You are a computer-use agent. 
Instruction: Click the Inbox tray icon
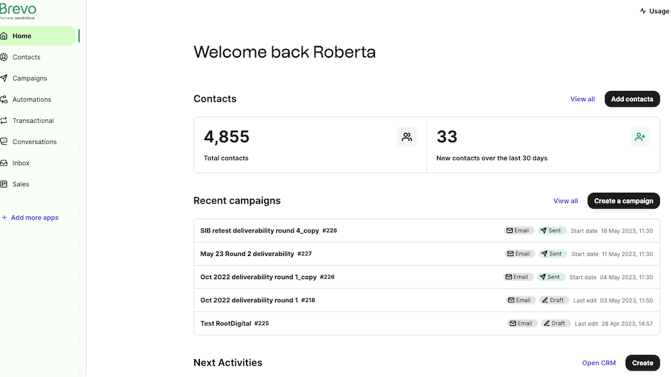pyautogui.click(x=4, y=163)
